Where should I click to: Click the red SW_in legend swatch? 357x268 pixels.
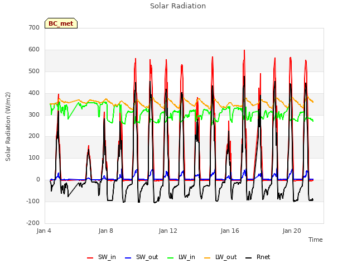(90, 258)
